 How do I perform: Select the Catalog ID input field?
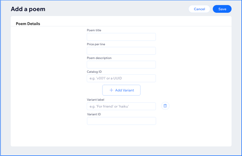tap(121, 78)
